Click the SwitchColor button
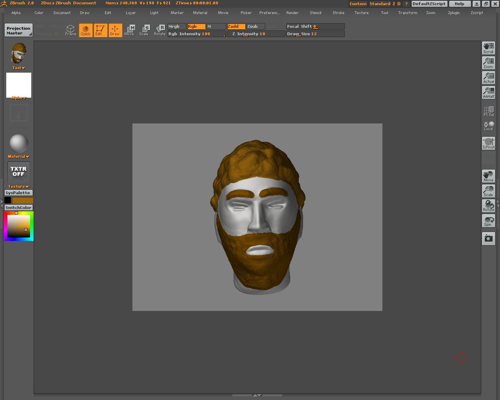The height and width of the screenshot is (400, 500). click(x=18, y=207)
